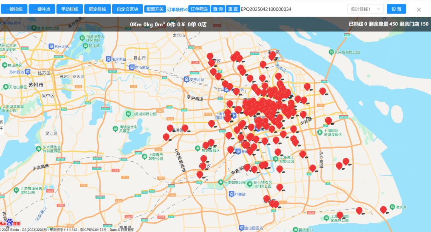Viewport: 431px width, 232px height.
Task: Click the 苏州西站 station icon
Action: 27,72
